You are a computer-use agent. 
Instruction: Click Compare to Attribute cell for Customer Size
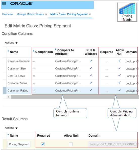tap(68, 69)
